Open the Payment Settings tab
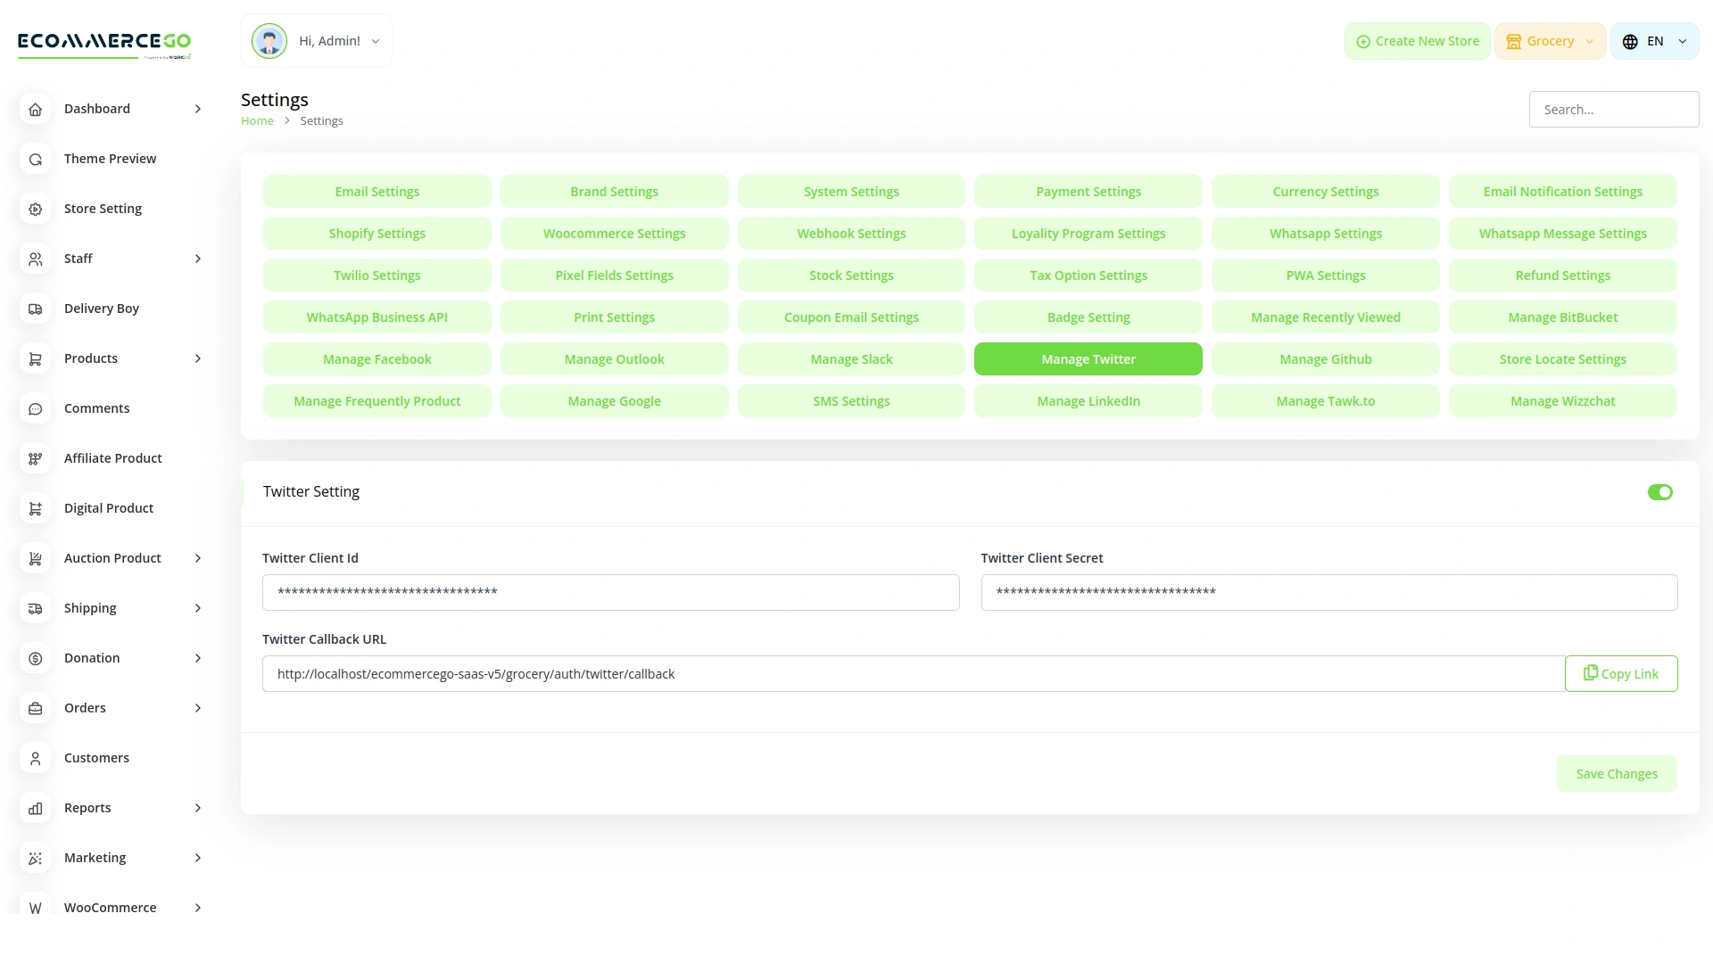 (1088, 191)
